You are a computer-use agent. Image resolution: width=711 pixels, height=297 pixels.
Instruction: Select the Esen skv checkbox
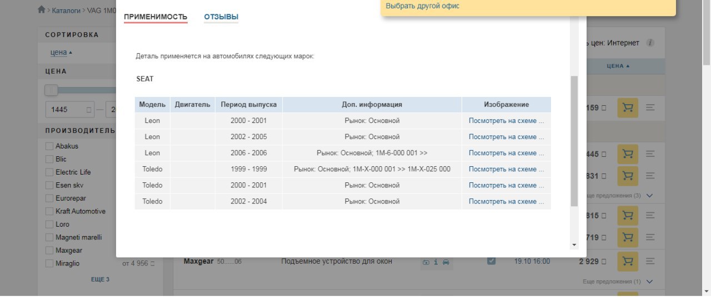tap(49, 185)
